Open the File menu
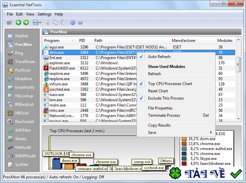 (x=10, y=14)
